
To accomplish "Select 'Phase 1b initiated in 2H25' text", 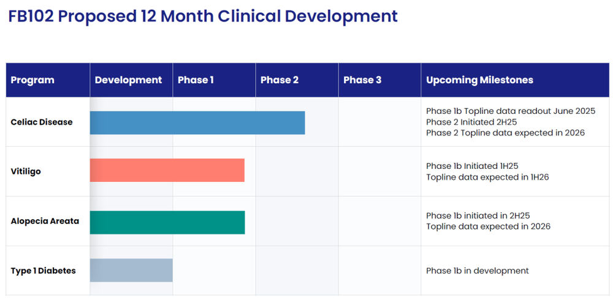I will pos(478,216).
